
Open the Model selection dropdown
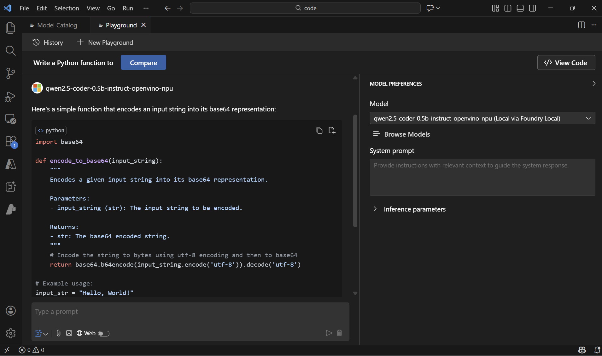pyautogui.click(x=482, y=118)
